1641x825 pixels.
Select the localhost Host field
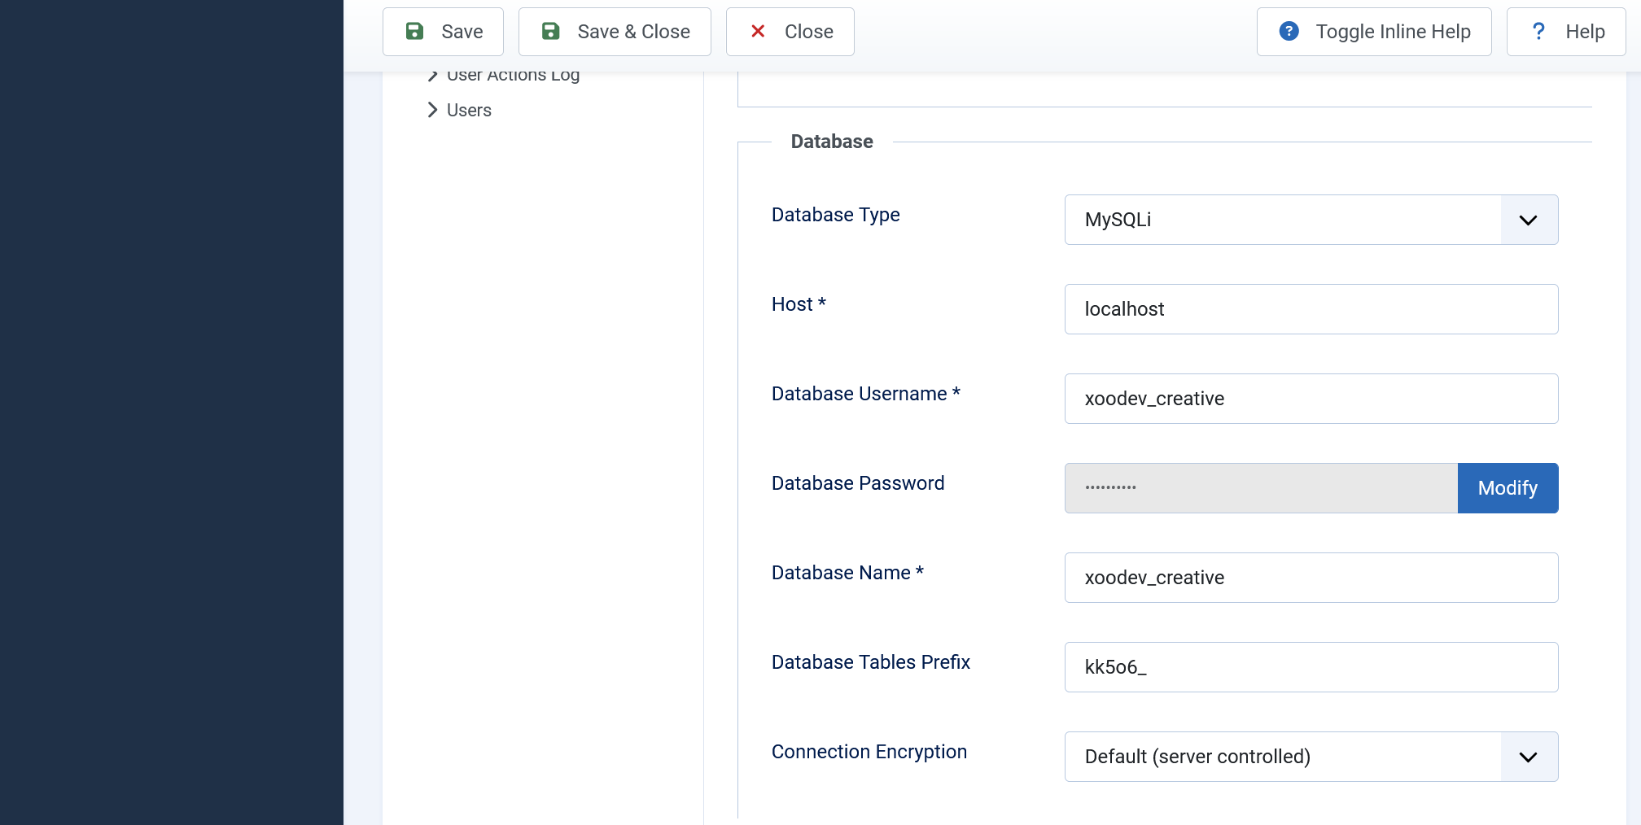(1311, 309)
